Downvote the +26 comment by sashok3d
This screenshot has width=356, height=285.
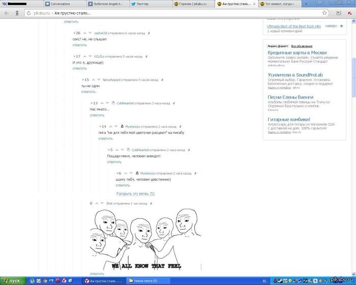coord(90,33)
